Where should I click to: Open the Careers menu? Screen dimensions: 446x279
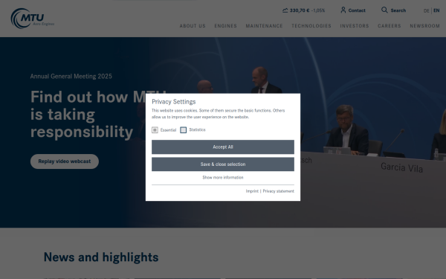[x=390, y=26]
